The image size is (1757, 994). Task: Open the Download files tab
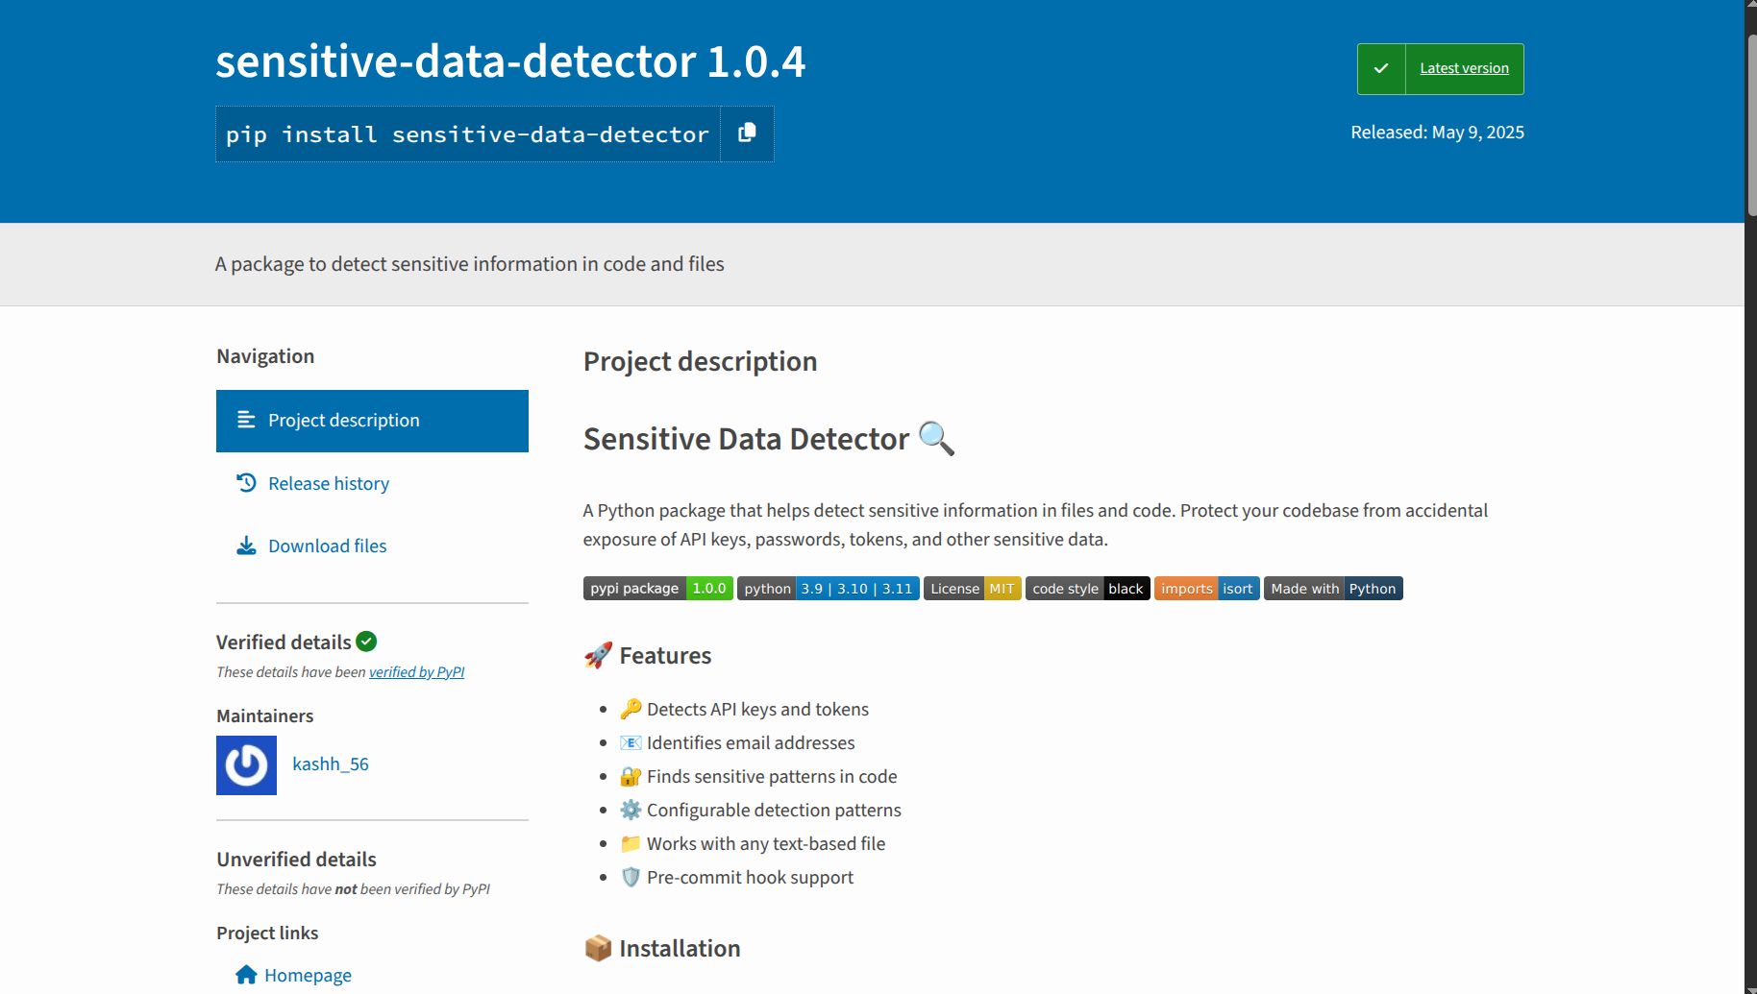[x=372, y=545]
